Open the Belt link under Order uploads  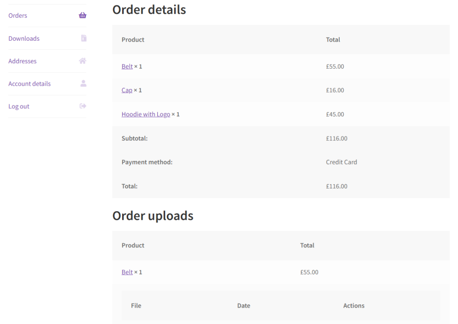pyautogui.click(x=127, y=272)
